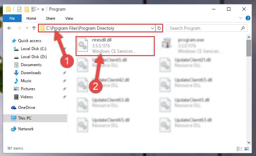Switch to the View tab

69,18
